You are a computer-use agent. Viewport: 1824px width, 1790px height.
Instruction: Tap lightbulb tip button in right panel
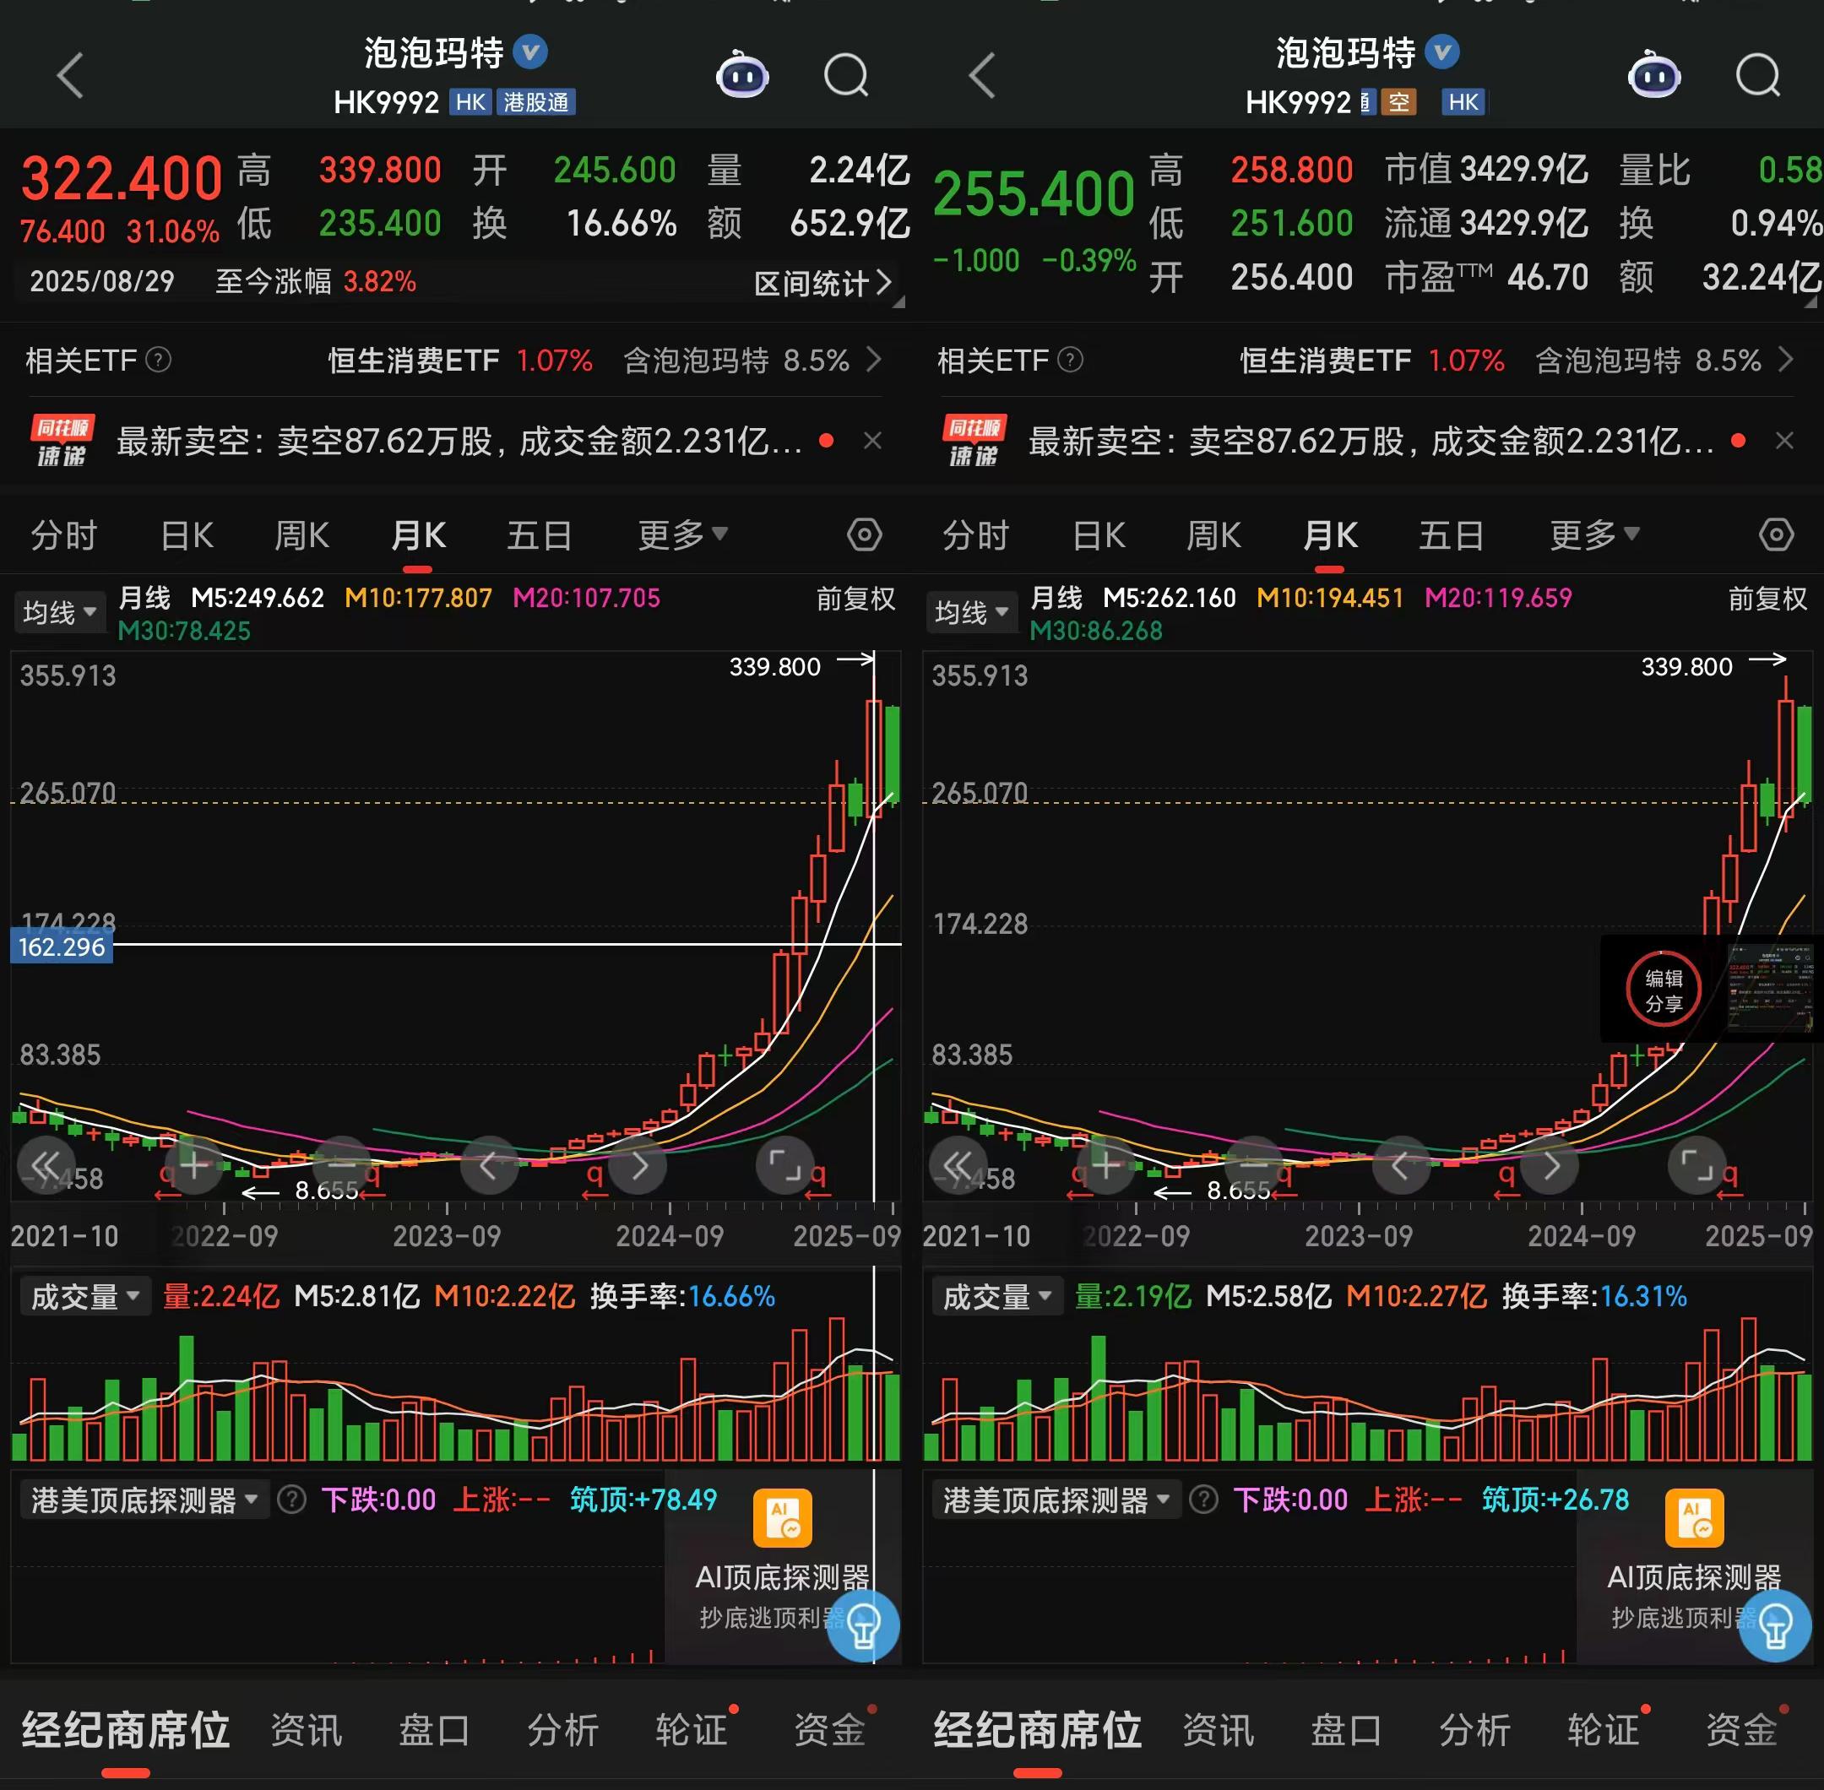coord(1775,1625)
